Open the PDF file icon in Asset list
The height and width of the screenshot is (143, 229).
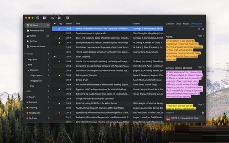tap(168, 118)
